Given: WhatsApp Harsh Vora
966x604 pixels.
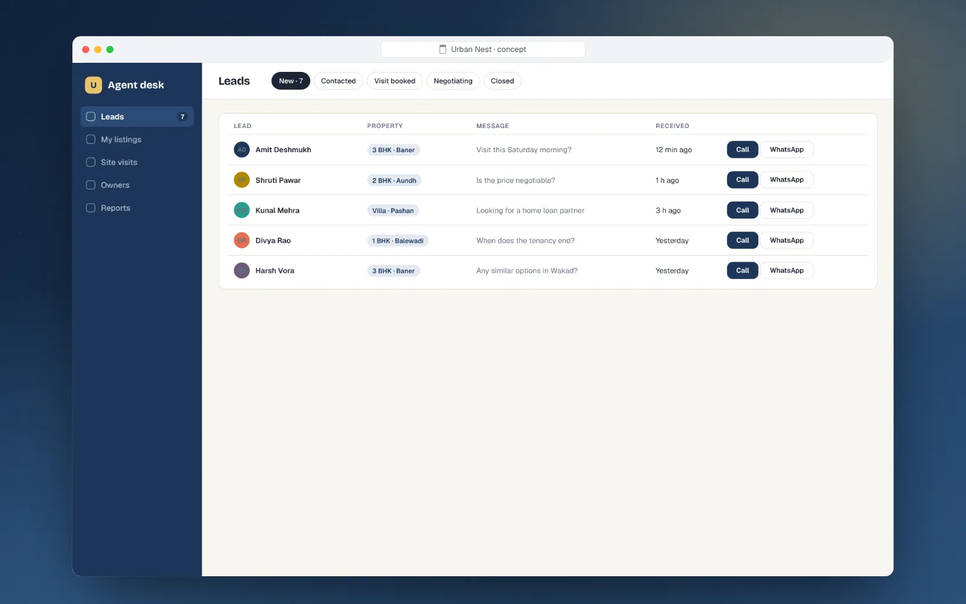Looking at the screenshot, I should point(787,271).
